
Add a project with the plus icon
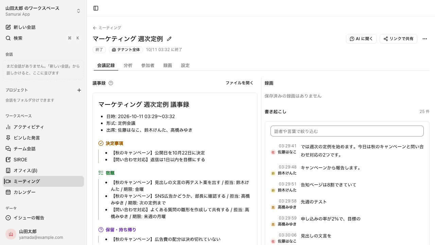(x=79, y=90)
